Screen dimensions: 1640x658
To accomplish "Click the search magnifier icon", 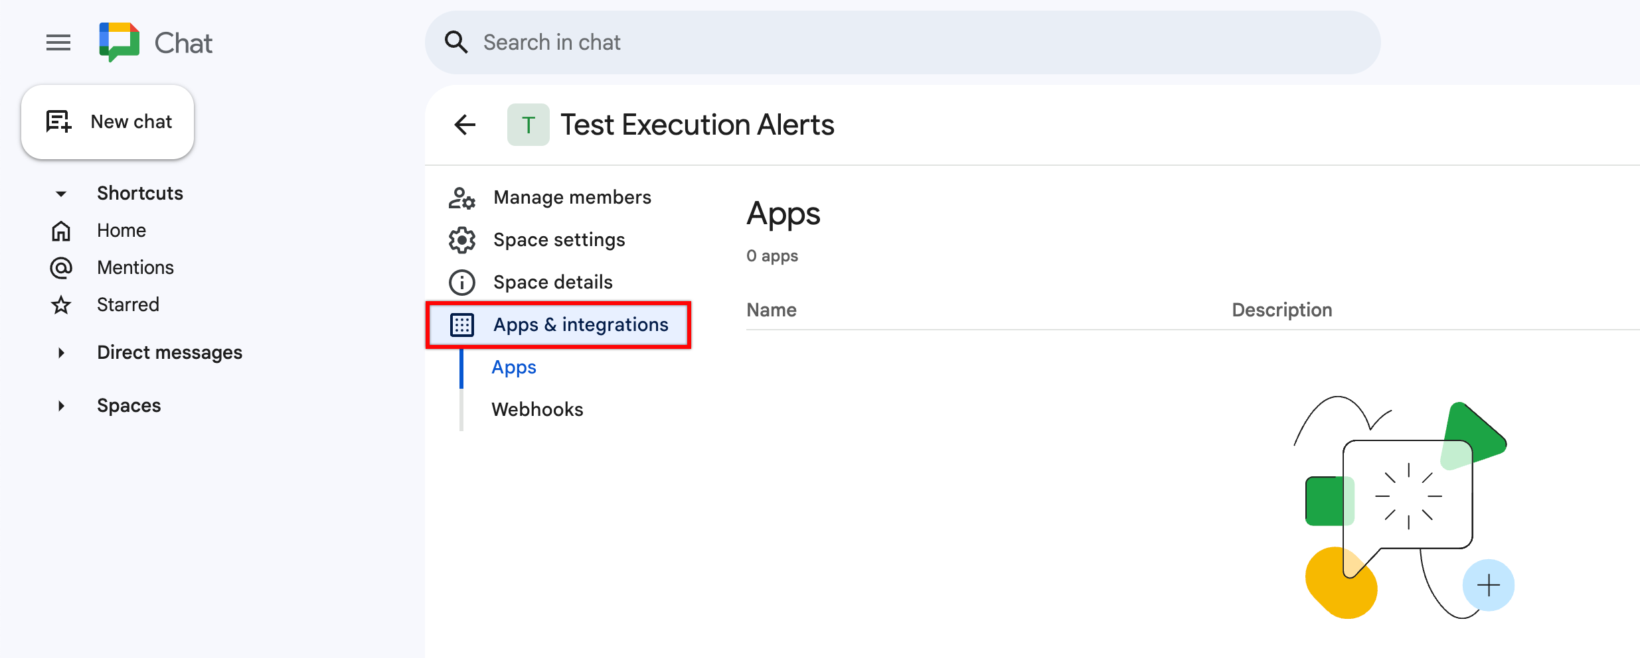I will point(456,41).
